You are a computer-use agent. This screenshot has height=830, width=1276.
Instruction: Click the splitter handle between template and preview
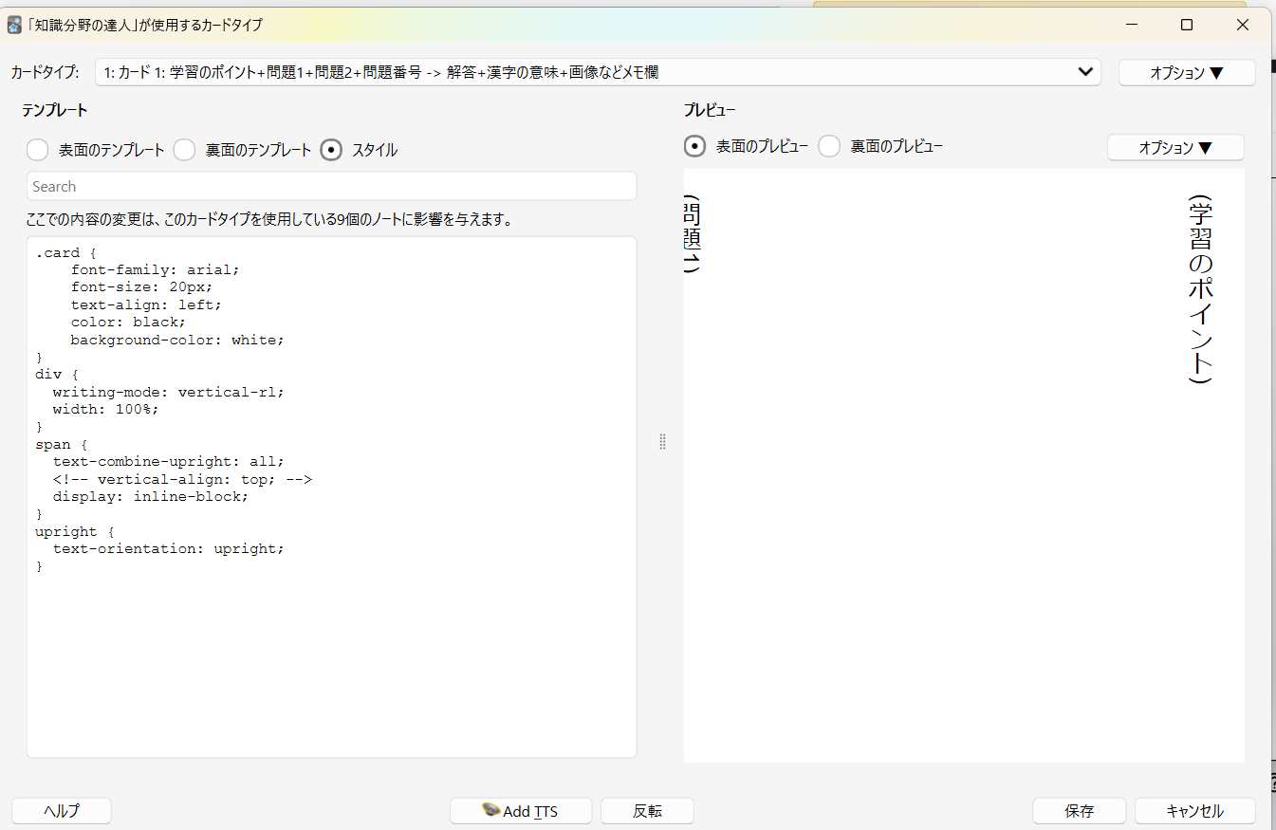[662, 441]
